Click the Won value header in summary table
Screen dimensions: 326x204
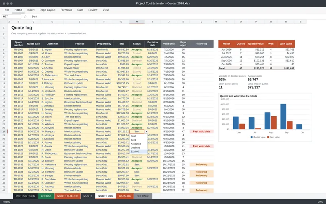[x=286, y=44]
